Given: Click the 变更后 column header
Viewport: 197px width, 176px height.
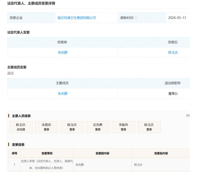Looking at the screenshot, I should pos(173,42).
